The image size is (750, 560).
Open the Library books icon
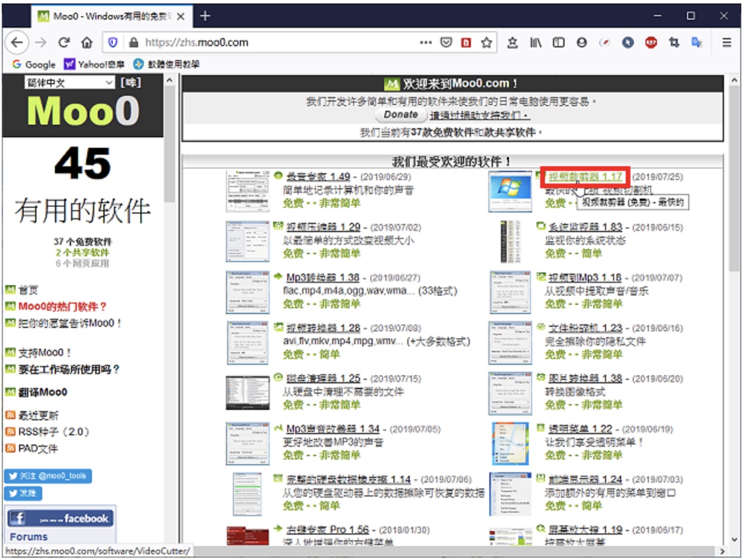pyautogui.click(x=536, y=42)
